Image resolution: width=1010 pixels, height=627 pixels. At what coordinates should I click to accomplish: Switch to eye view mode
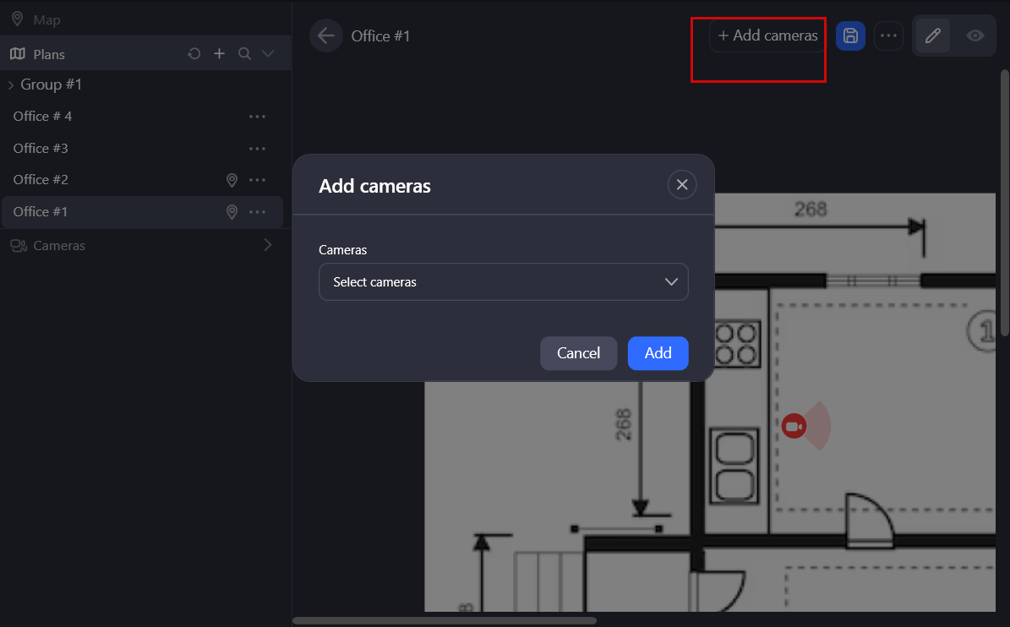pos(975,35)
